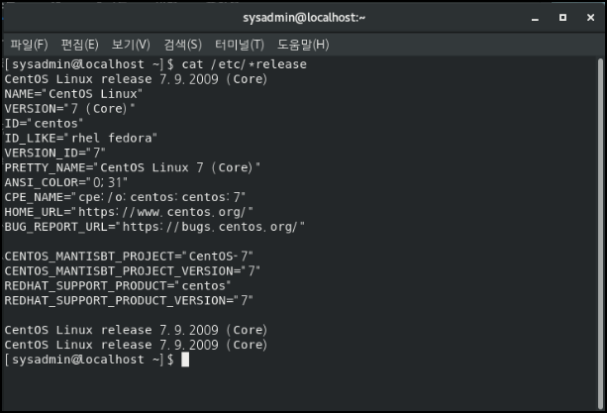Click the ANSI_COLOR="0;31" line
This screenshot has width=607, height=413.
click(65, 182)
